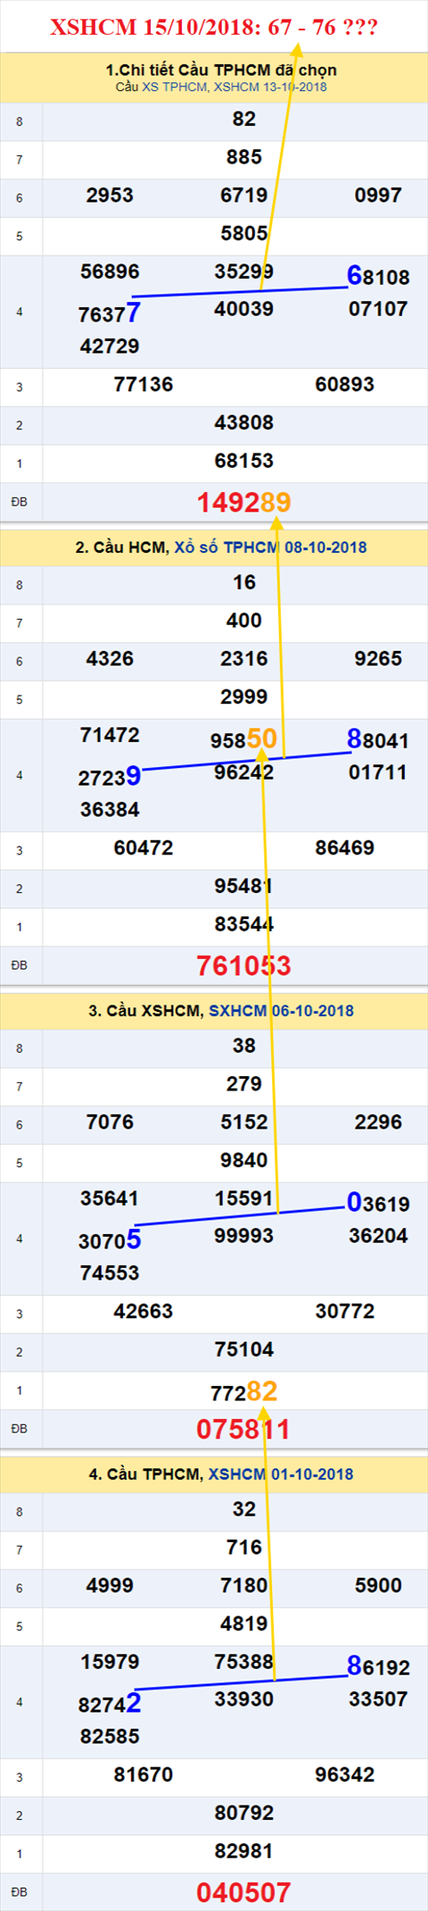Click the number 43808

click(243, 423)
